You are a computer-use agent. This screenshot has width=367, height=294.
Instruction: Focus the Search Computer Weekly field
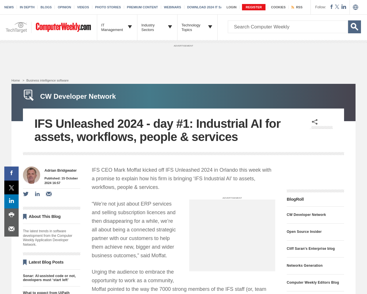(x=288, y=27)
